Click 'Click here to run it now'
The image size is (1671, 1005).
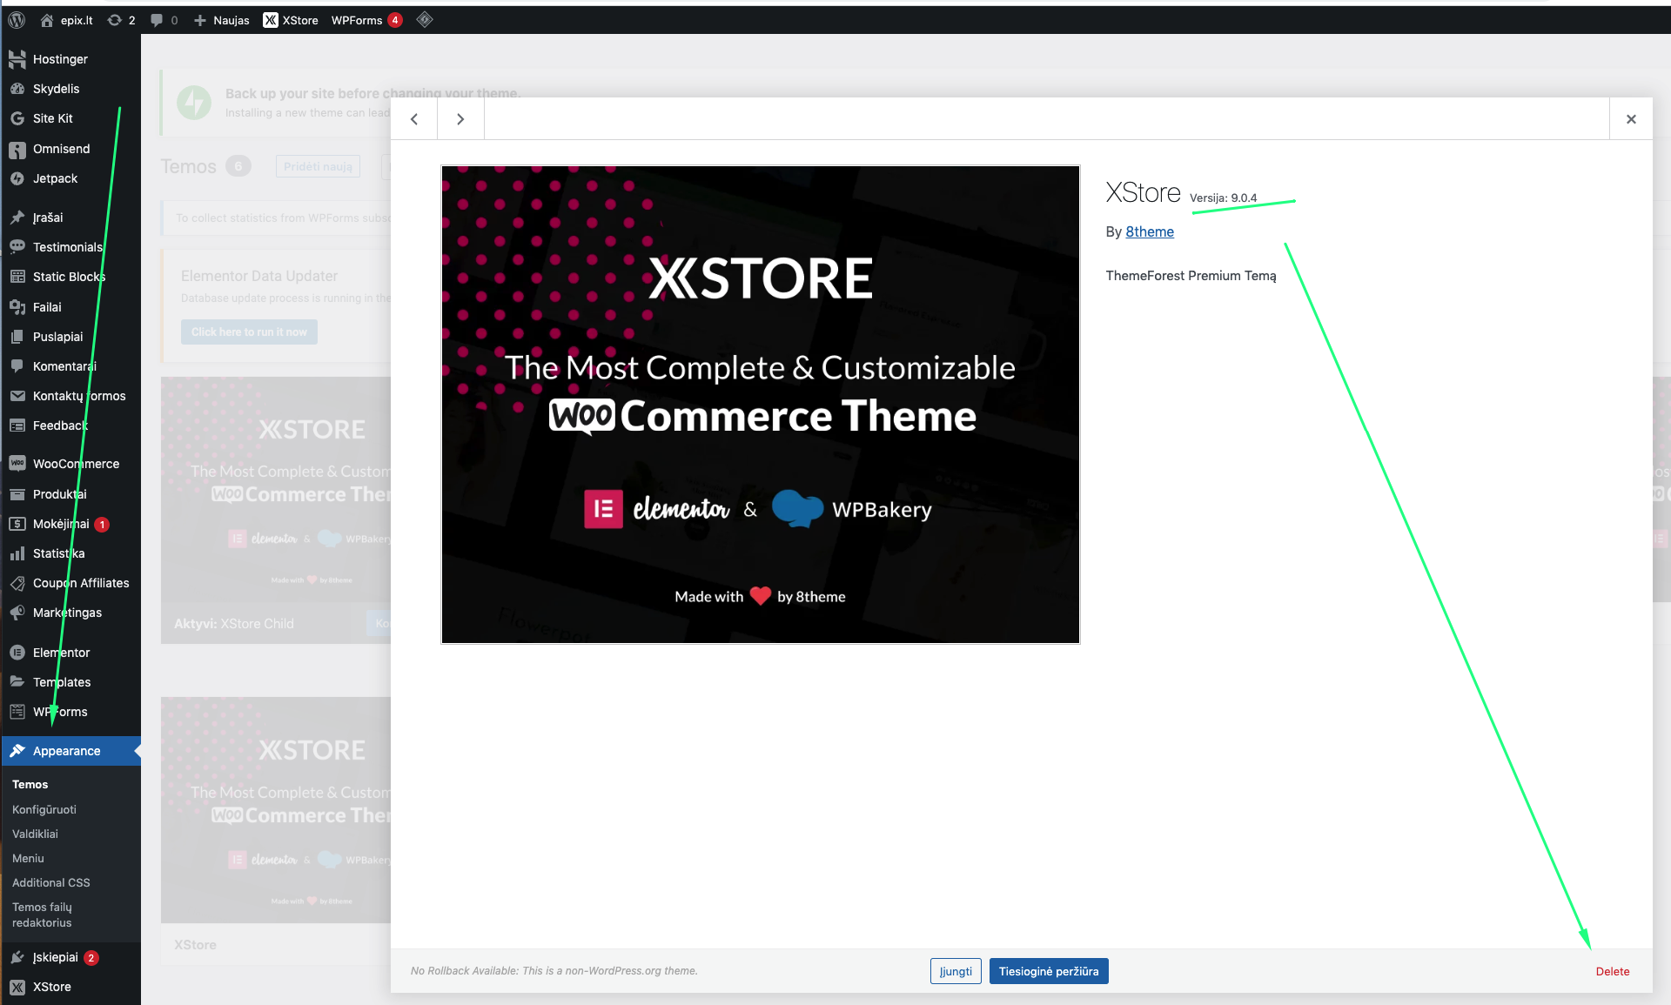point(249,332)
